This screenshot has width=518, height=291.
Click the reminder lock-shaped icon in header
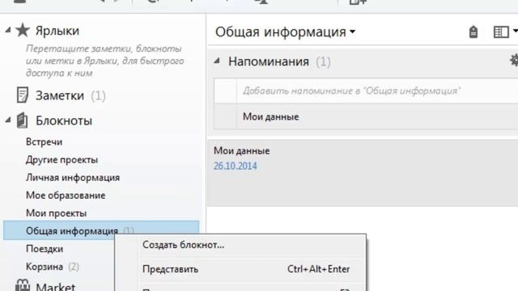point(473,32)
